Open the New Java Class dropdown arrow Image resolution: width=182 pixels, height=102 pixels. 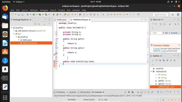click(x=60, y=14)
